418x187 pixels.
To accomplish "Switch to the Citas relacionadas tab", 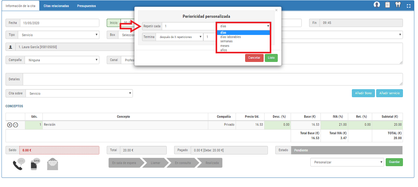I will [x=56, y=6].
